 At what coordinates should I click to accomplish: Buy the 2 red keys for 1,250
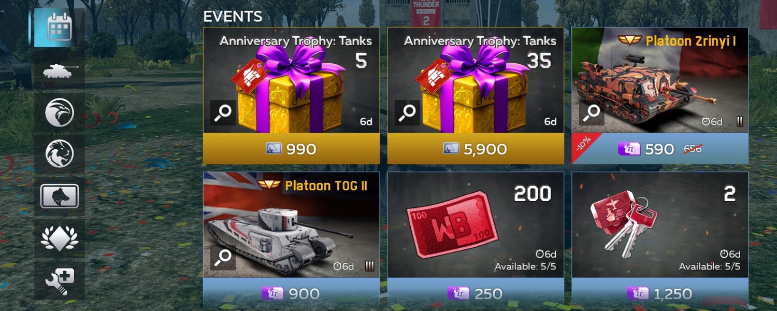660,294
